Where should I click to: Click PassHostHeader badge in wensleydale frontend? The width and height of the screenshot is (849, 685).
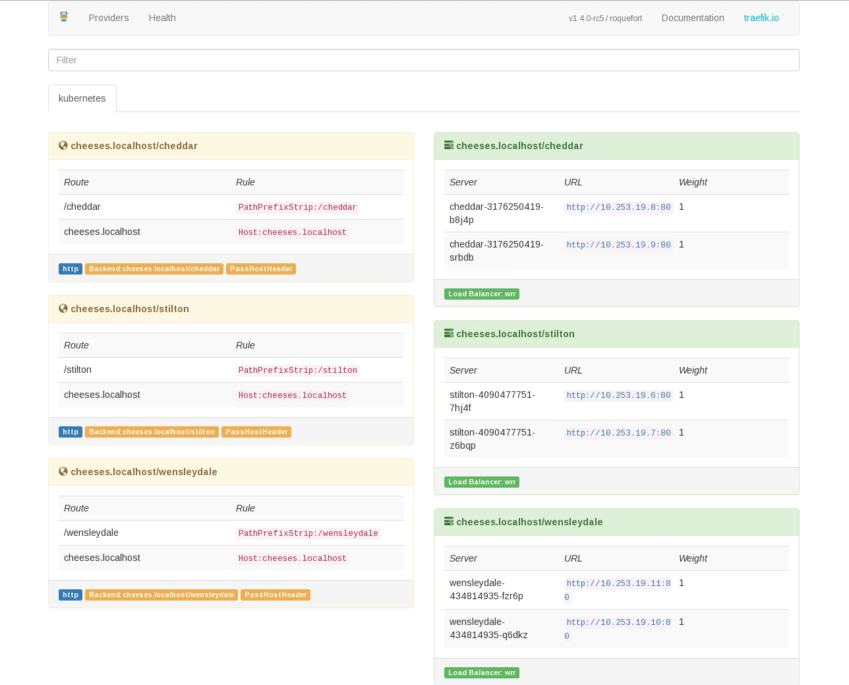[276, 595]
